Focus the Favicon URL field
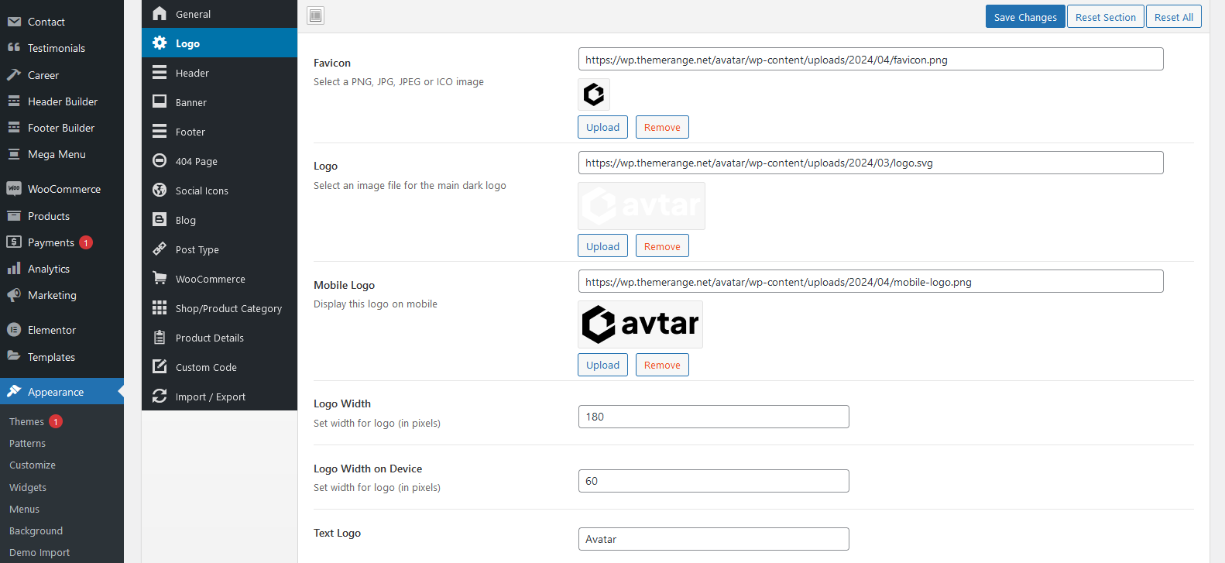 (x=870, y=60)
